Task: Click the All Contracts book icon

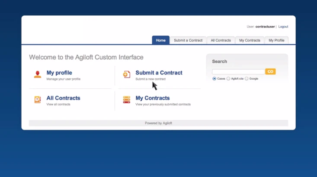Action: tap(37, 99)
